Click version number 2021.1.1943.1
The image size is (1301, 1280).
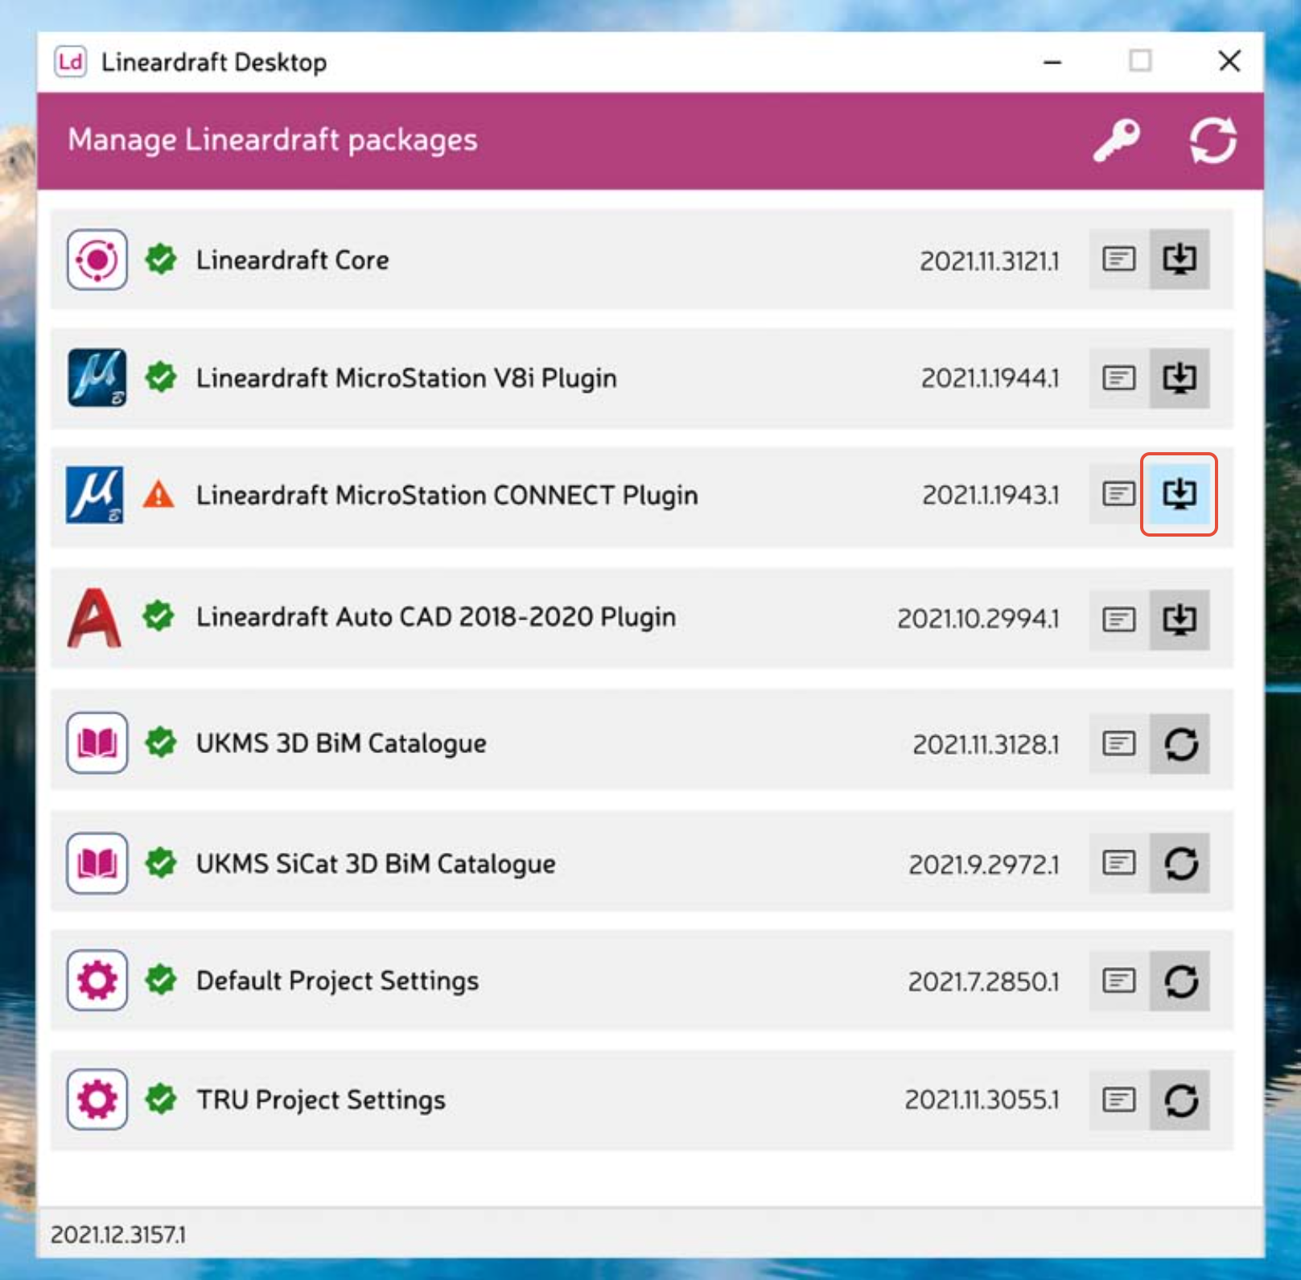[991, 496]
